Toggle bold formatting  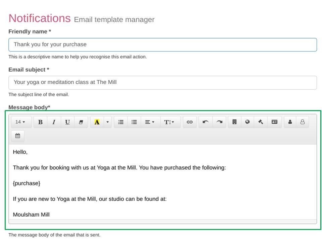(40, 122)
